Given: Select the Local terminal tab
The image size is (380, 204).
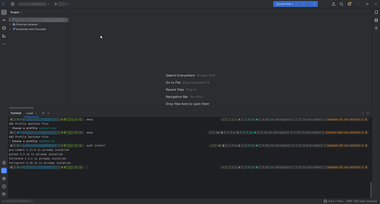Looking at the screenshot, I should pos(29,113).
